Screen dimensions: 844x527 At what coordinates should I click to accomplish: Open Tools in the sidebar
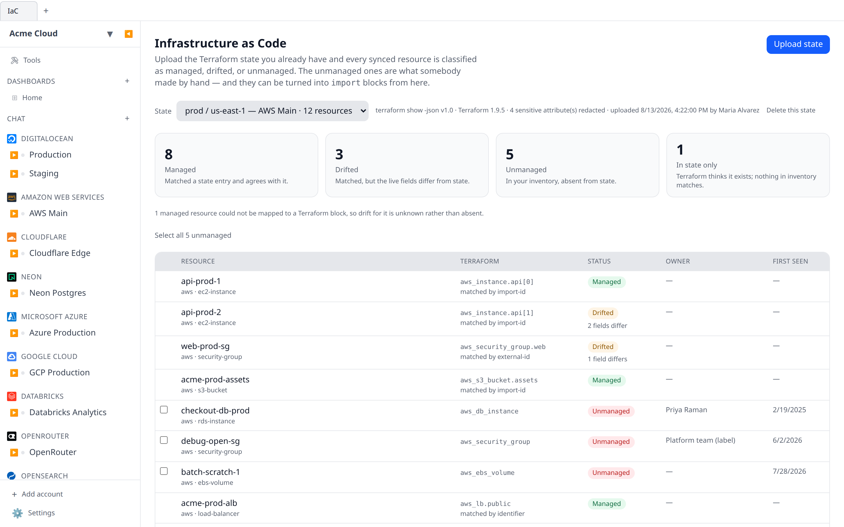[32, 60]
